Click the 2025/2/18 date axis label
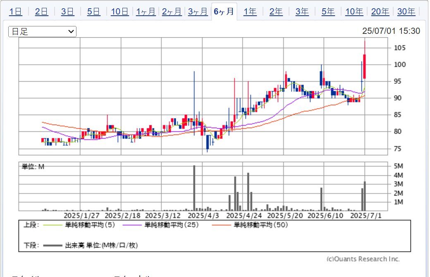This screenshot has height=277, width=430. 122,215
